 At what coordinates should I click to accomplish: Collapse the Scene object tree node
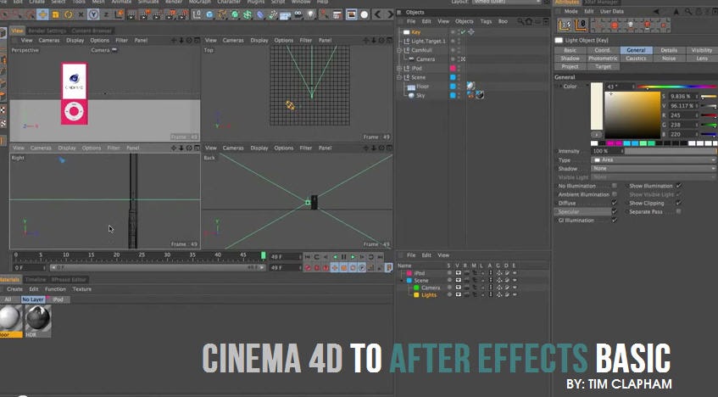(x=399, y=77)
